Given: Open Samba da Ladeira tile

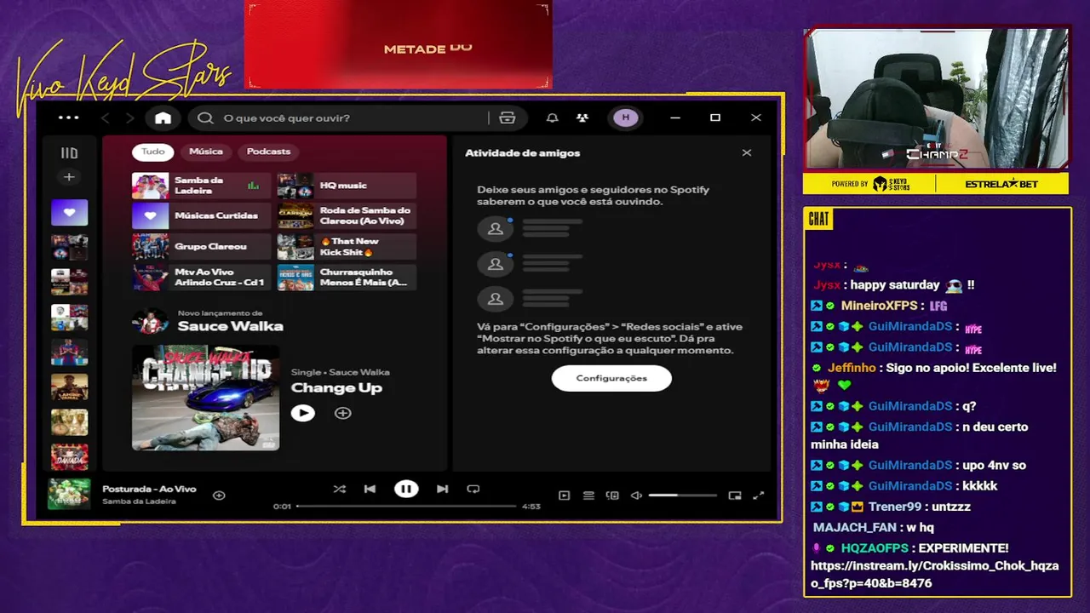Looking at the screenshot, I should pyautogui.click(x=201, y=186).
